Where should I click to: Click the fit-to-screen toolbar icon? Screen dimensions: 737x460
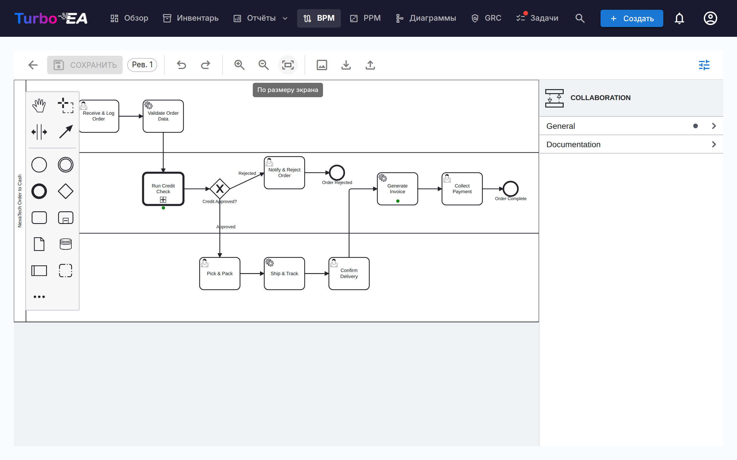point(288,65)
